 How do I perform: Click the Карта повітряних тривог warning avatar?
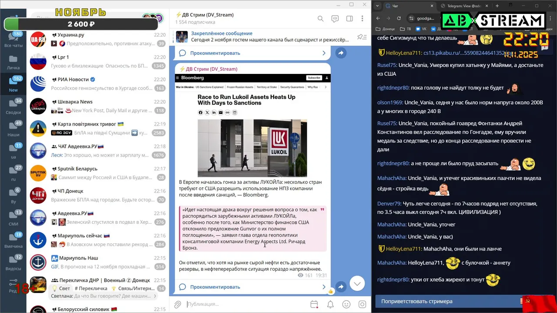38,128
